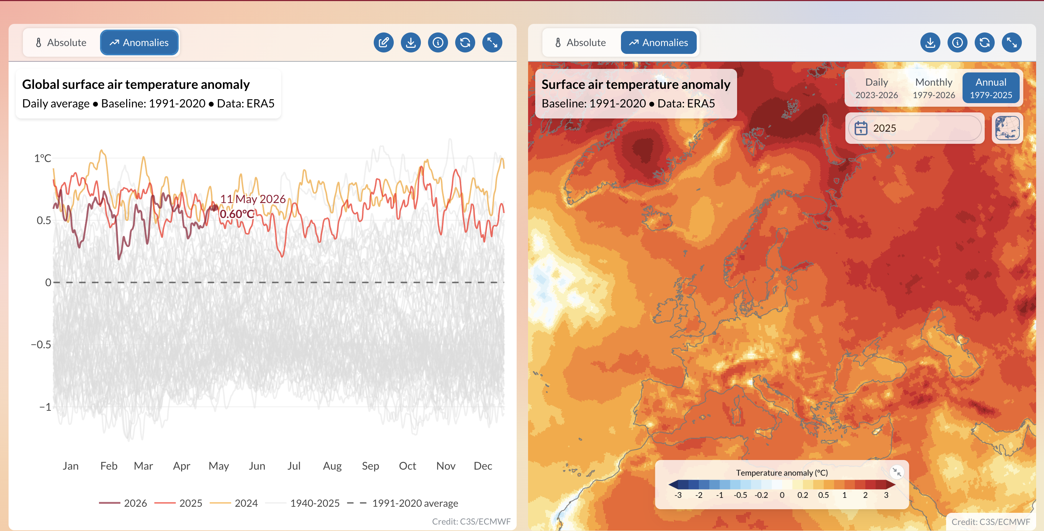Image resolution: width=1044 pixels, height=531 pixels.
Task: Click the map's Surface air temperature anomaly title
Action: [636, 84]
